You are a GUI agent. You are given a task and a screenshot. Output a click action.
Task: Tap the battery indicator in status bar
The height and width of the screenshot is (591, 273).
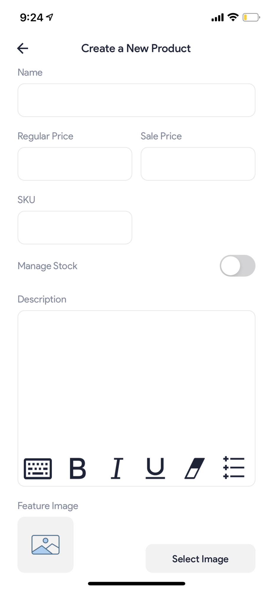(x=251, y=18)
